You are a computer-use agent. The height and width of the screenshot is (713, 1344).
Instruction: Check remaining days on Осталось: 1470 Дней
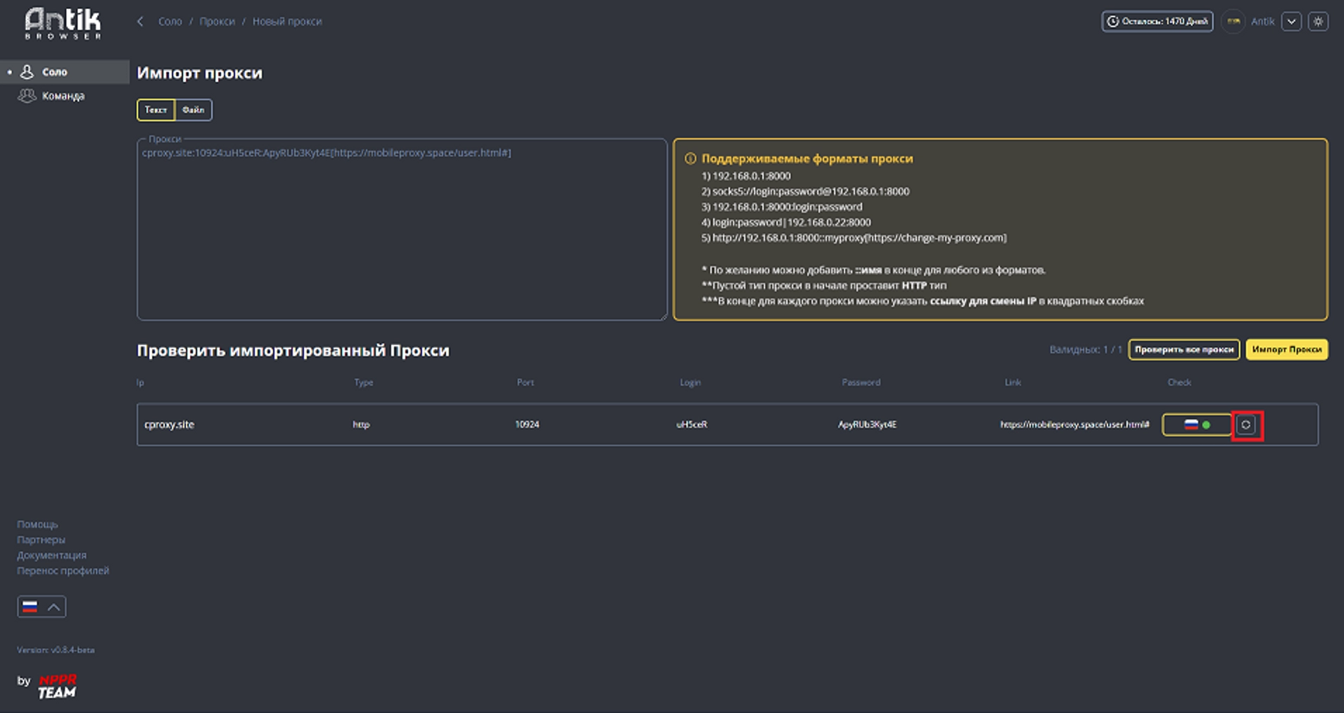[x=1157, y=21]
